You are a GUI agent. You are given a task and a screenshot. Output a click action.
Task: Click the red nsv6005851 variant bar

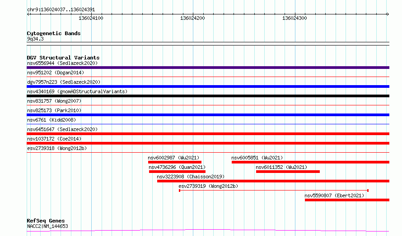pyautogui.click(x=310, y=162)
